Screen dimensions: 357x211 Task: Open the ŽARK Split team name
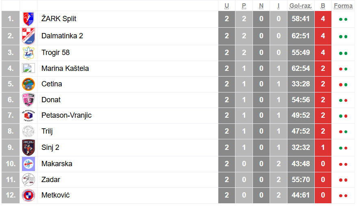click(x=59, y=19)
